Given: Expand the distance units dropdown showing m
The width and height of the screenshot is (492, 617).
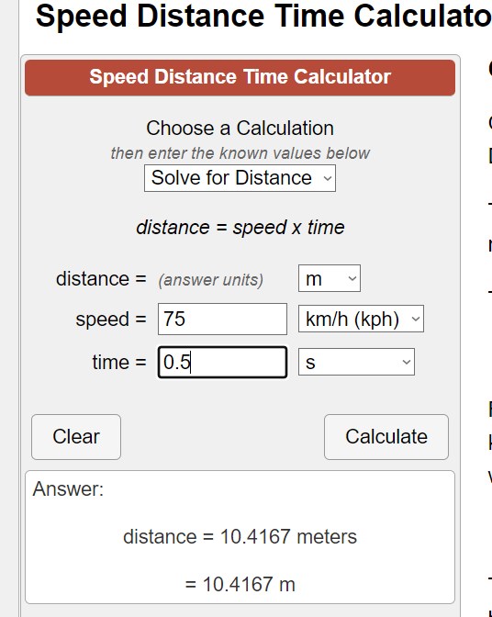Looking at the screenshot, I should [x=330, y=278].
